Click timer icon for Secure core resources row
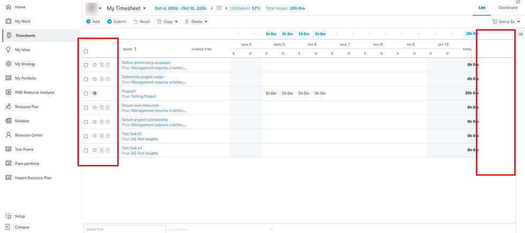 point(108,108)
